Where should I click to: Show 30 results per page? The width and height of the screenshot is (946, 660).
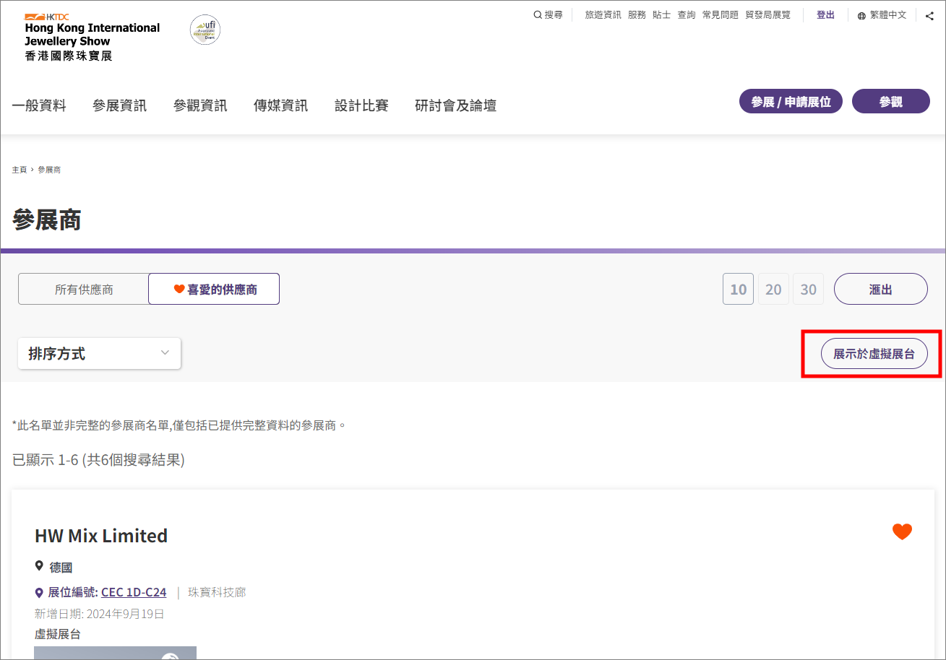[808, 290]
